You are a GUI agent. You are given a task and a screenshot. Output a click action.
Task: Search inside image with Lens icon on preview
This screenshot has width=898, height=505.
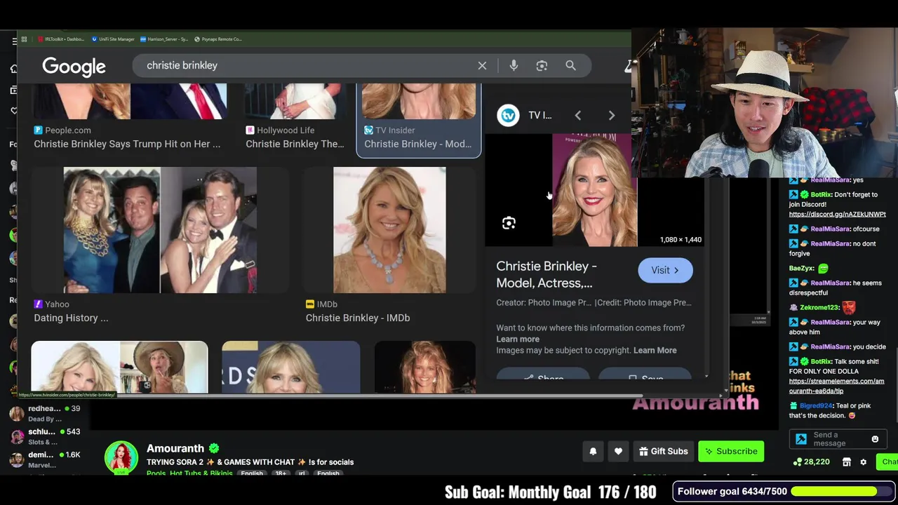point(509,223)
